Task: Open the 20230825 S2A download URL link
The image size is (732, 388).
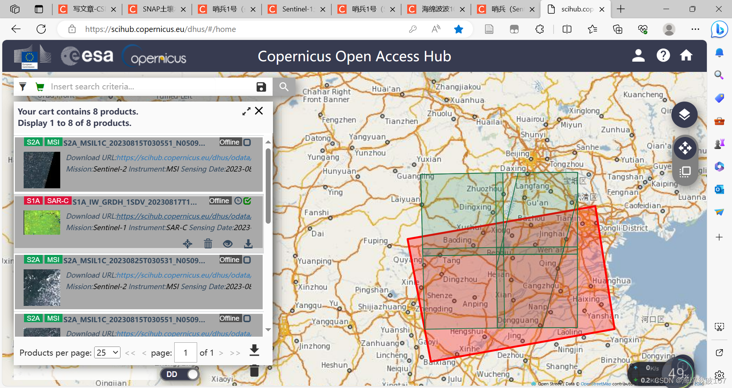Action: click(184, 275)
